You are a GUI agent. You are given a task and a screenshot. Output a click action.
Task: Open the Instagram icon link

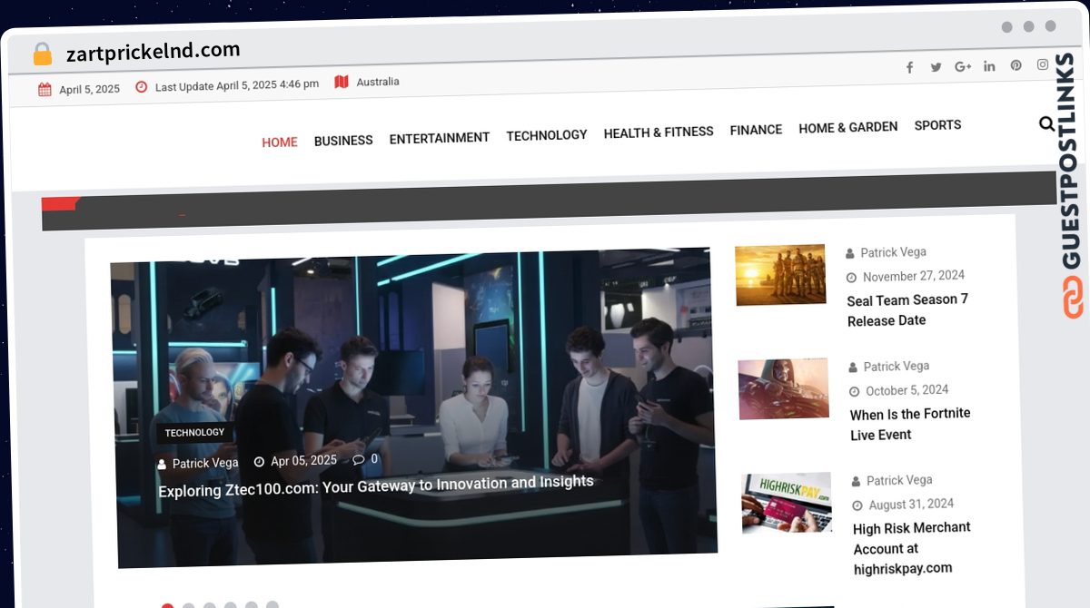[1043, 64]
